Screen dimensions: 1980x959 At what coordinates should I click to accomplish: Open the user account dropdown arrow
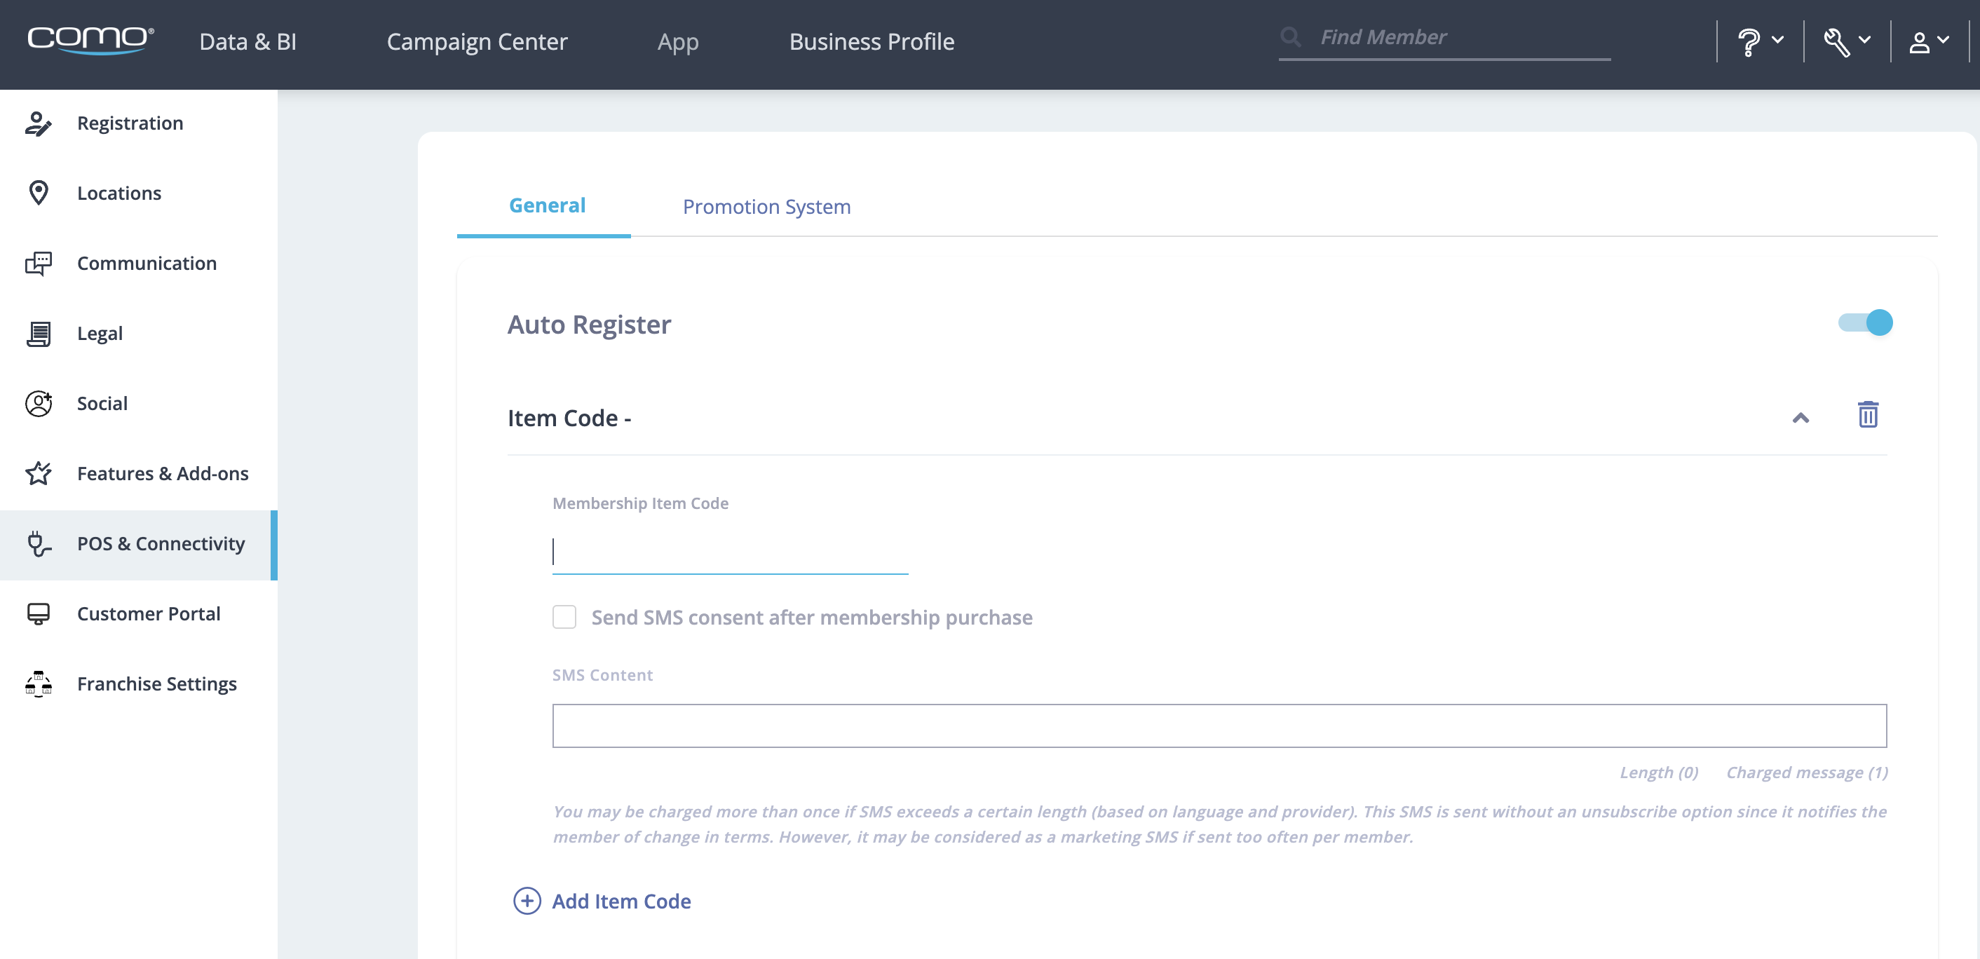(1943, 39)
